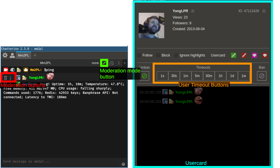
Task: Open the account switcher person icon
Action: [x=12, y=55]
